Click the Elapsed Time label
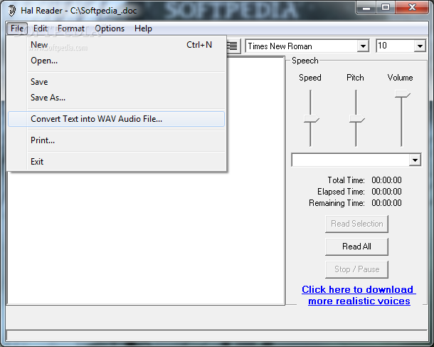 pos(341,192)
